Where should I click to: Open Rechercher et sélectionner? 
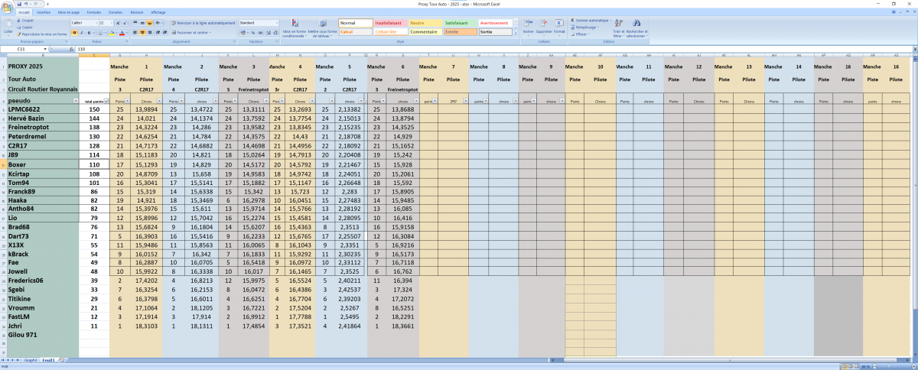636,28
